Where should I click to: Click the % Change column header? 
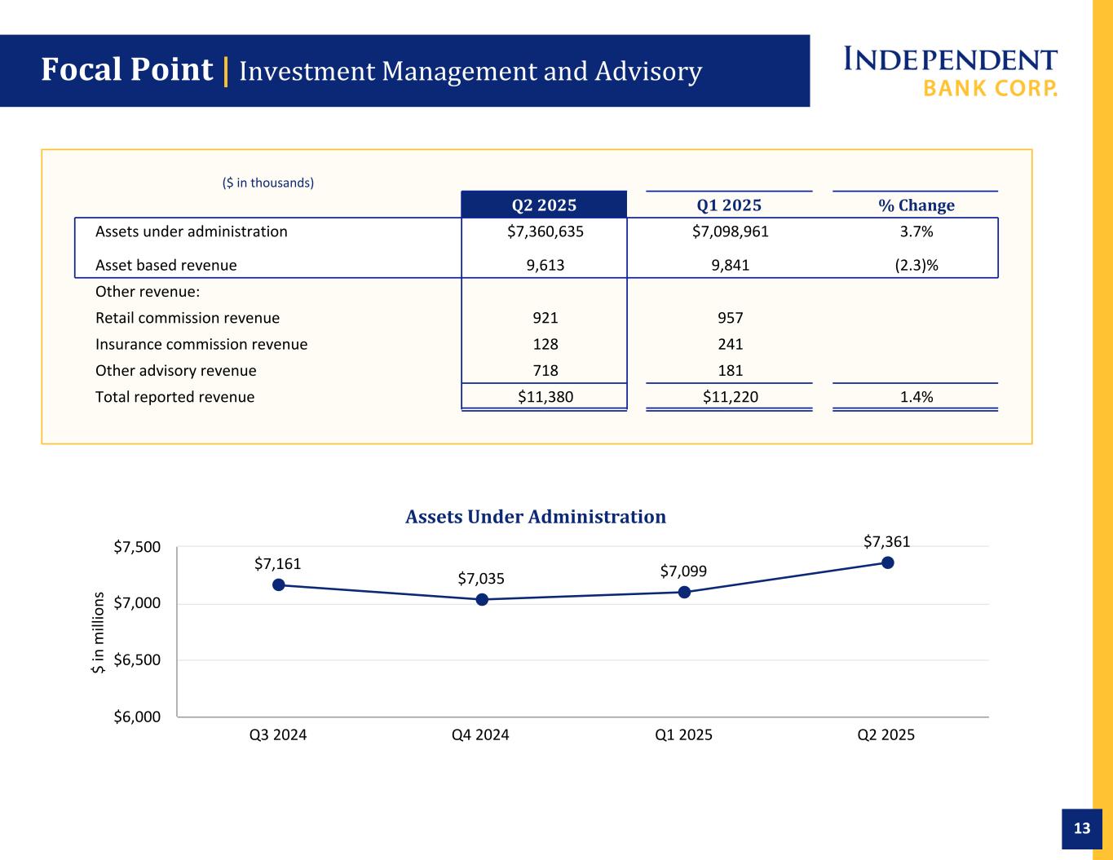pos(916,205)
